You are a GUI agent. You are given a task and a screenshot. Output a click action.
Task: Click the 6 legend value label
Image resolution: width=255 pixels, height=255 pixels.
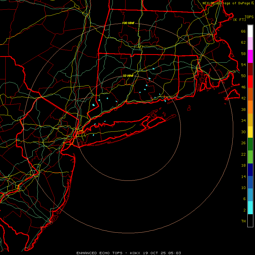tap(245, 199)
